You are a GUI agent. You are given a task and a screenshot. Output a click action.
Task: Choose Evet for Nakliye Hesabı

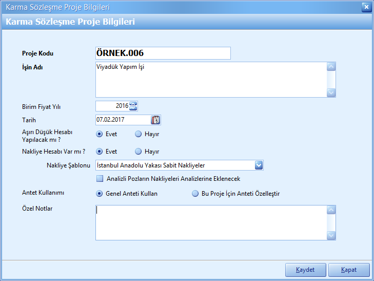(100, 152)
